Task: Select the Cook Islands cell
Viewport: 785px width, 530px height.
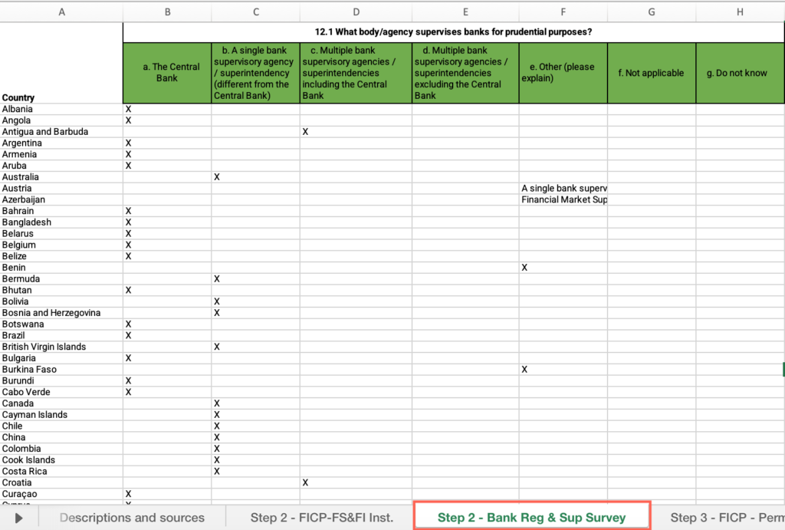Action: (x=61, y=460)
